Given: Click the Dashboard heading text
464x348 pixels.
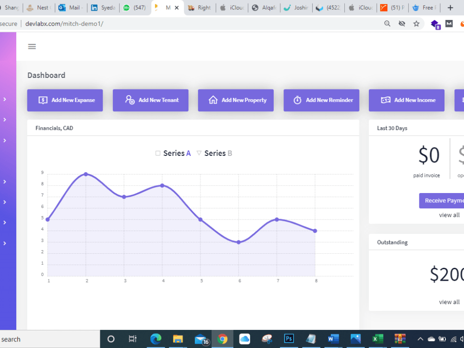Looking at the screenshot, I should pos(46,75).
